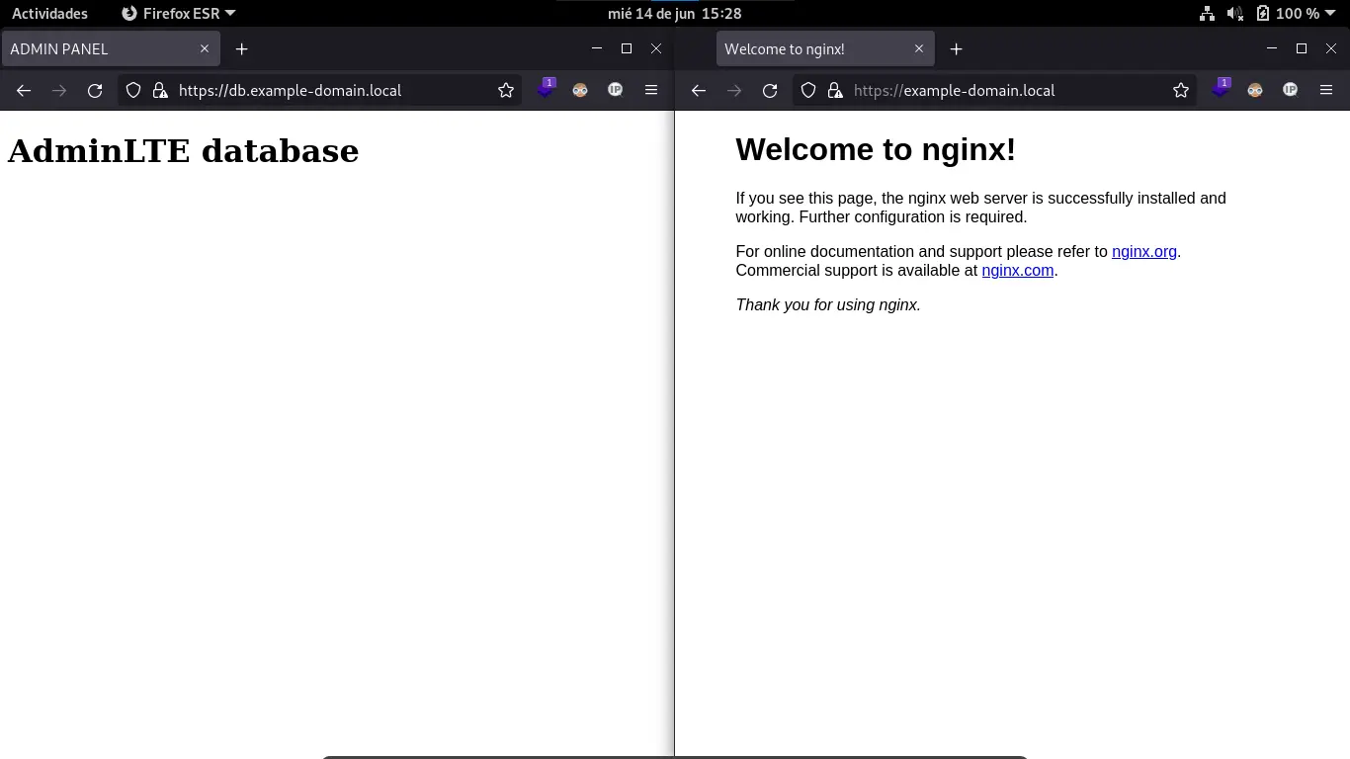This screenshot has width=1350, height=759.
Task: Open hamburger menu in nginx window
Action: (x=1325, y=90)
